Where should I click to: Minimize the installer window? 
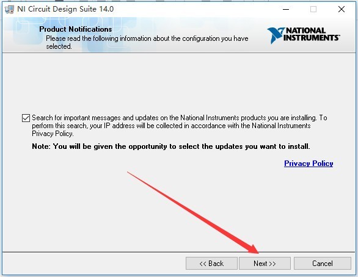coord(286,9)
